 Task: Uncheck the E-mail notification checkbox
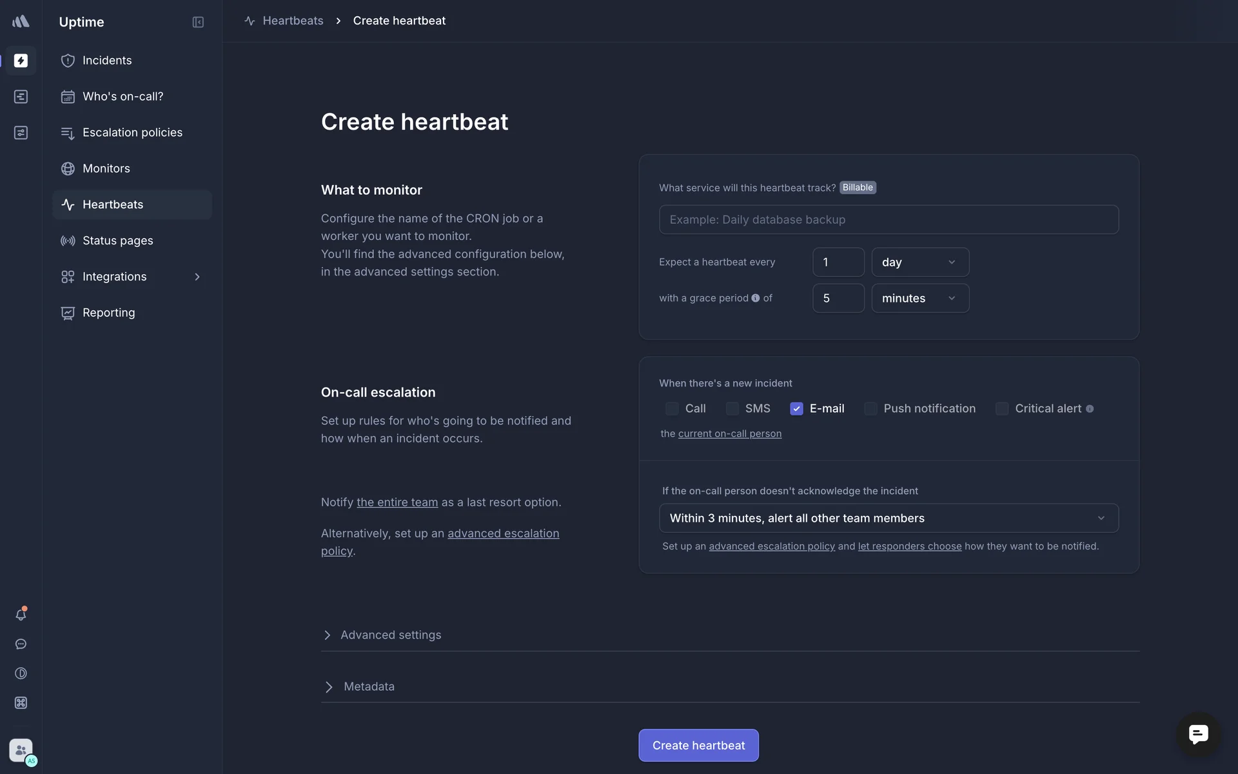(796, 409)
